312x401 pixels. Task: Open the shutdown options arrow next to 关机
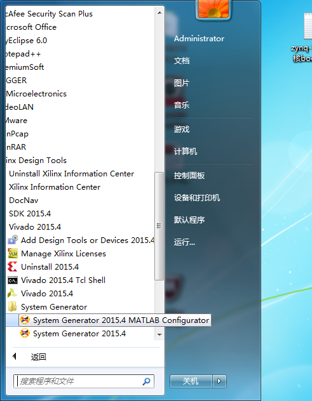pos(219,381)
